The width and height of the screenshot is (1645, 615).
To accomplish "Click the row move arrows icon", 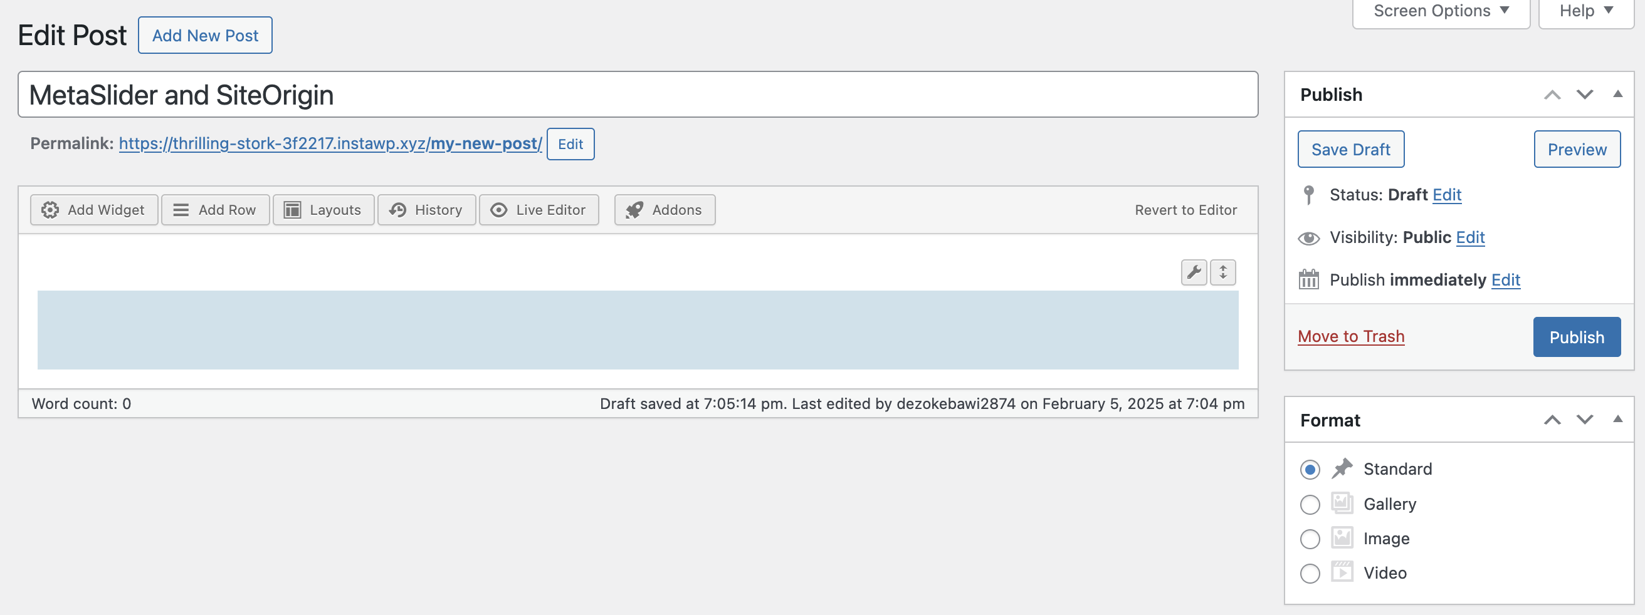I will point(1222,272).
